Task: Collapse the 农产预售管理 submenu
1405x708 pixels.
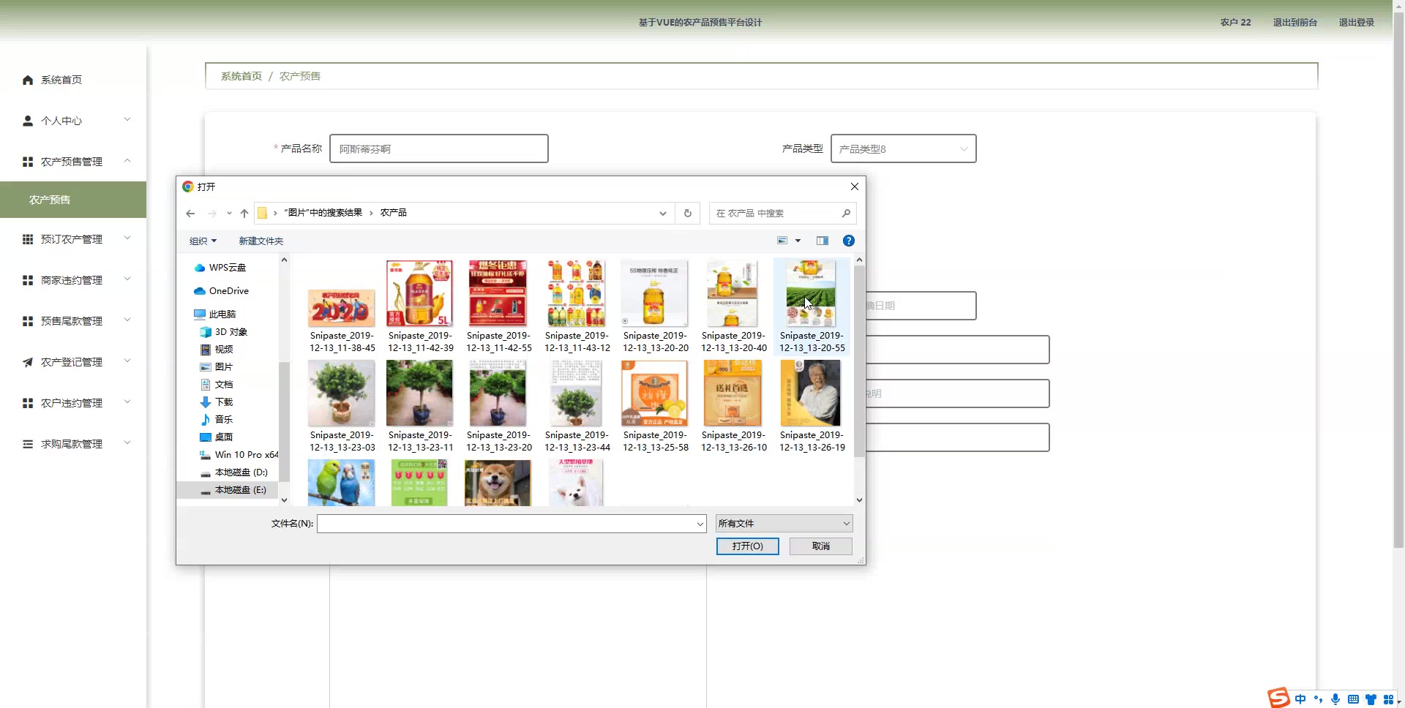Action: click(127, 161)
